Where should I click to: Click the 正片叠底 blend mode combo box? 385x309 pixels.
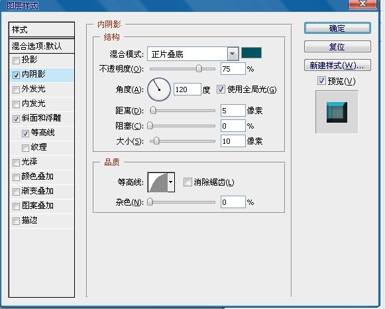[x=193, y=54]
